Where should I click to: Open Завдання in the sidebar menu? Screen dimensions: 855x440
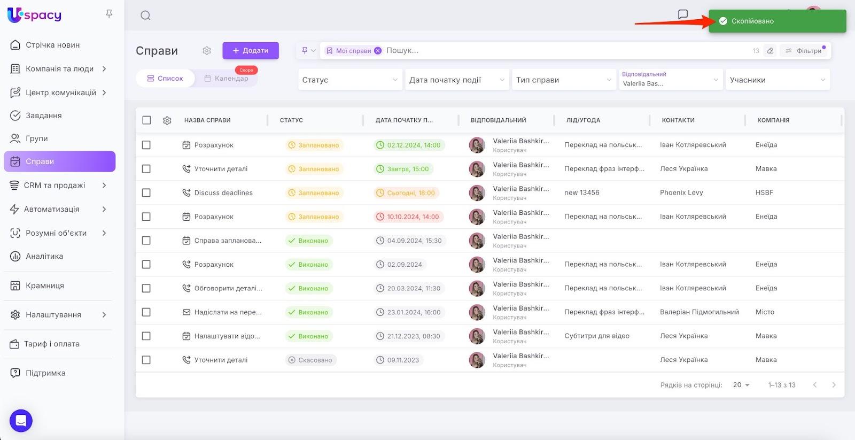tap(44, 115)
